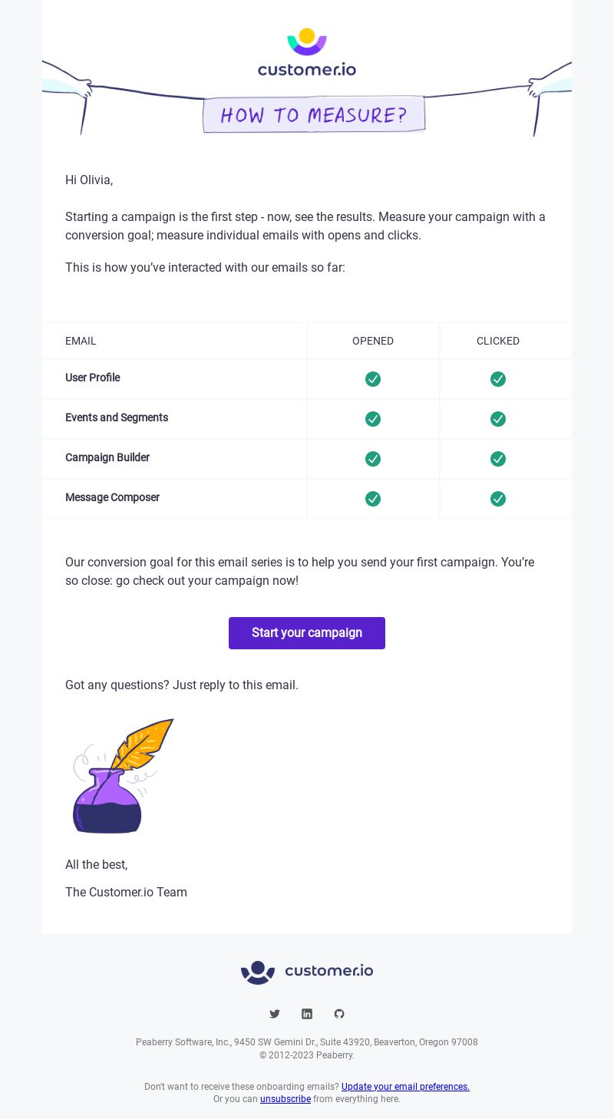
Task: Click the opened checkmark for Campaign Builder
Action: (373, 459)
